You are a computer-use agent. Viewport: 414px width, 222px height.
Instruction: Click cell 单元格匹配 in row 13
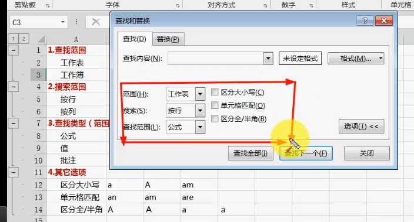click(x=76, y=197)
